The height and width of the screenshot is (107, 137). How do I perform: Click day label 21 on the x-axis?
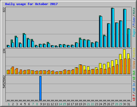point(88,104)
